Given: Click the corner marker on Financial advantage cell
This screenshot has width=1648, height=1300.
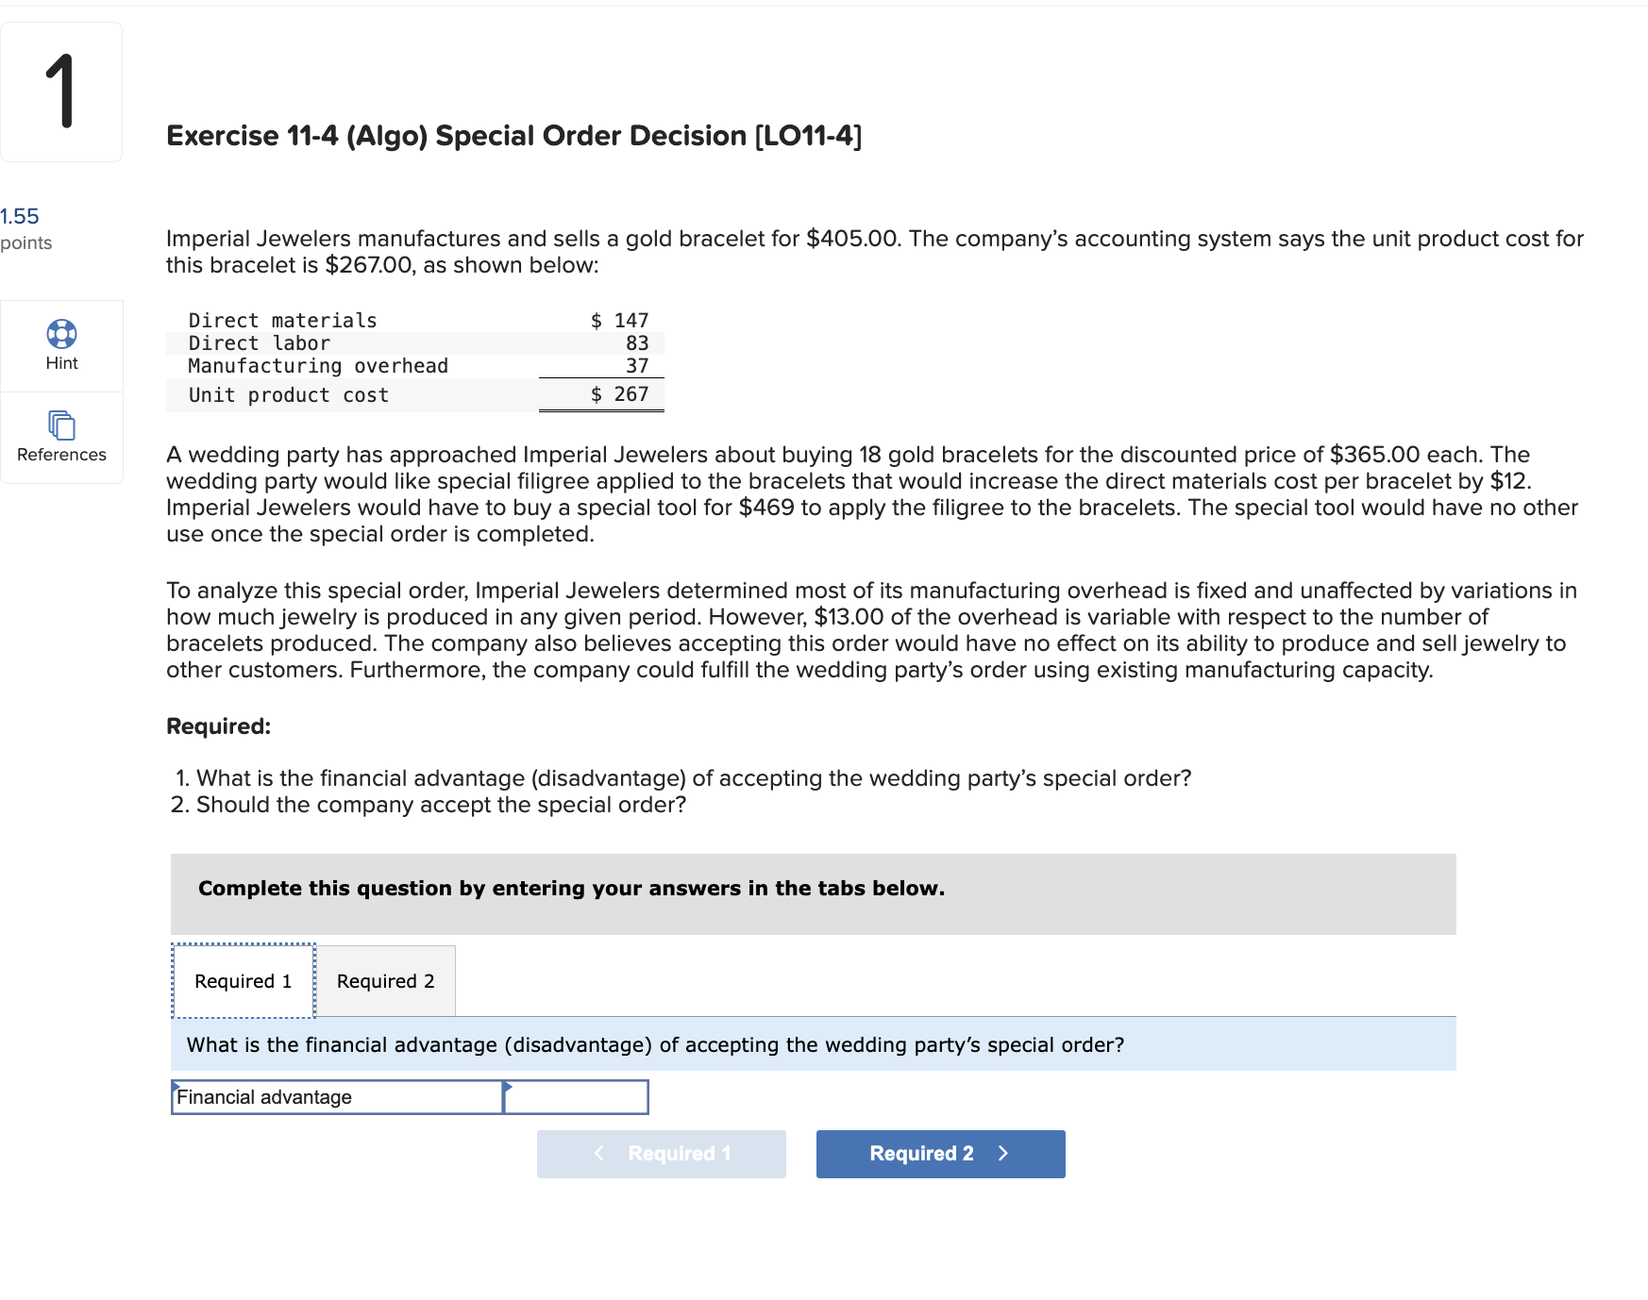Looking at the screenshot, I should point(176,1087).
